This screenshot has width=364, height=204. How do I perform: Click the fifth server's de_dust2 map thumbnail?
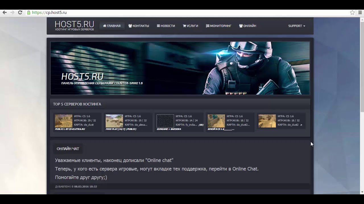click(267, 121)
